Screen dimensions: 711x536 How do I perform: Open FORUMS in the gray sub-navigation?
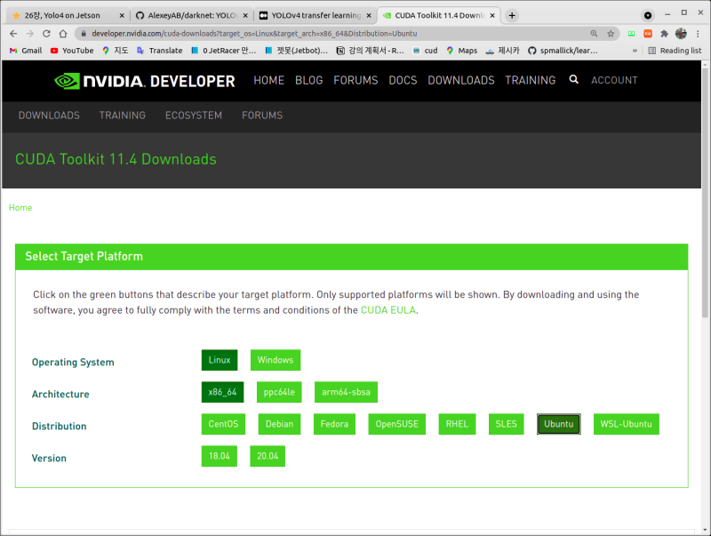(262, 116)
